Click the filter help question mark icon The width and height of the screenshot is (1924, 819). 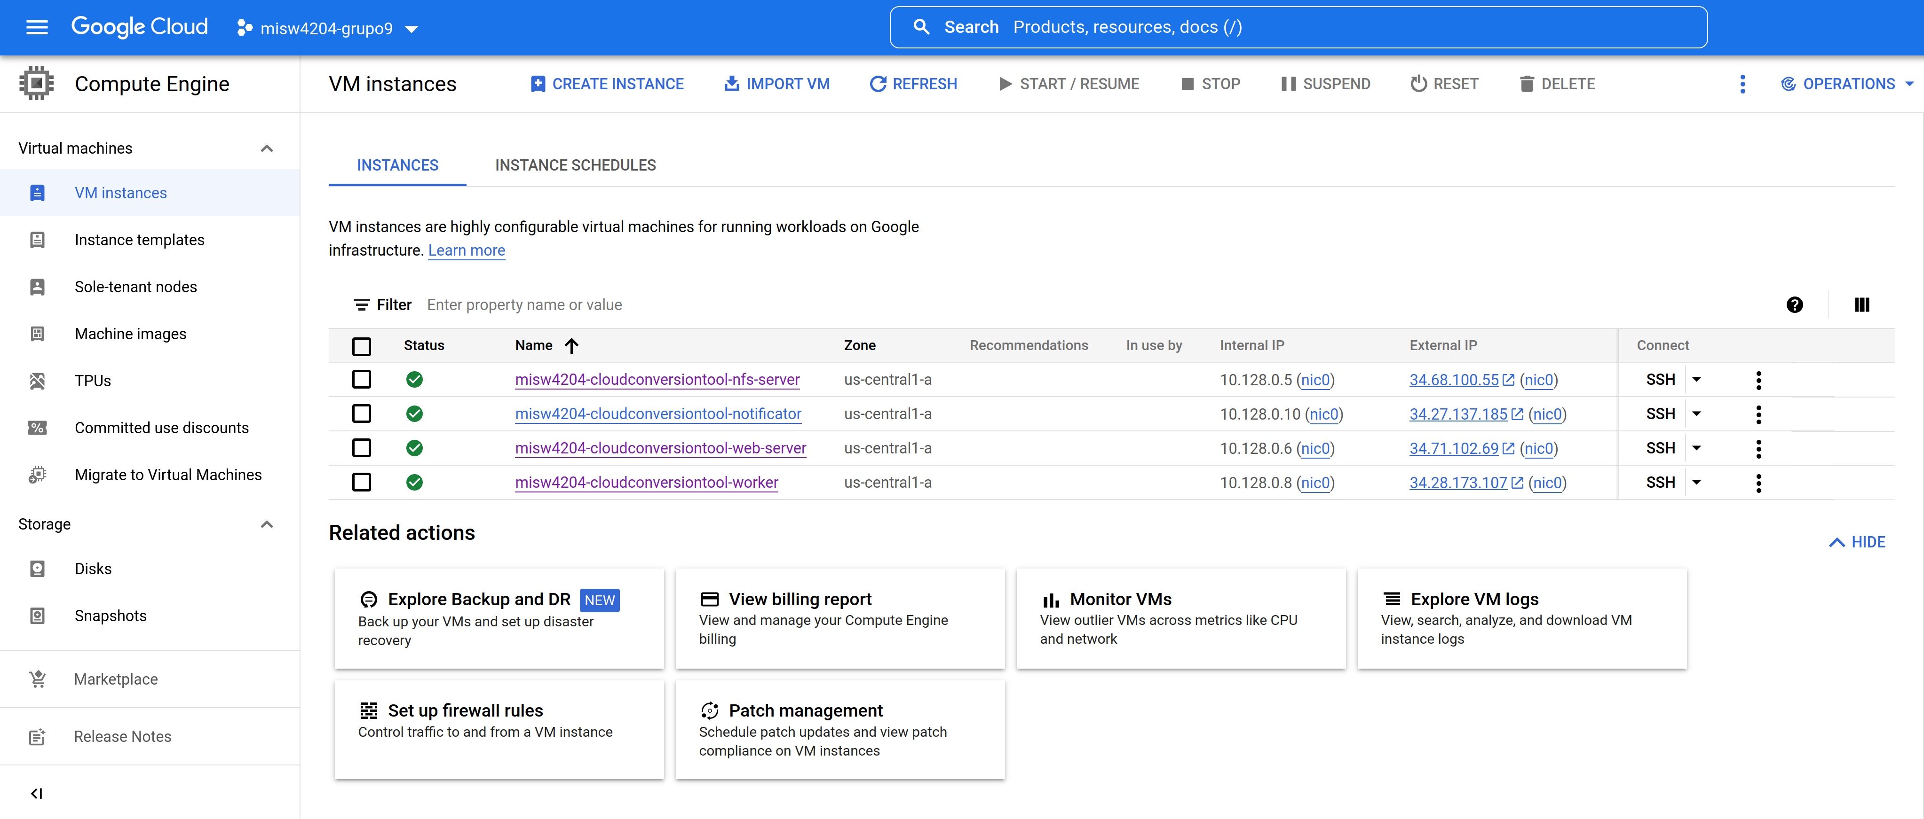coord(1795,305)
